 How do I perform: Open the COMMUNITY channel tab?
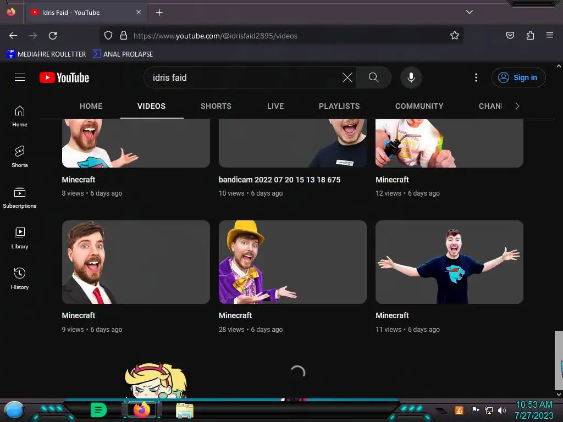(x=420, y=106)
